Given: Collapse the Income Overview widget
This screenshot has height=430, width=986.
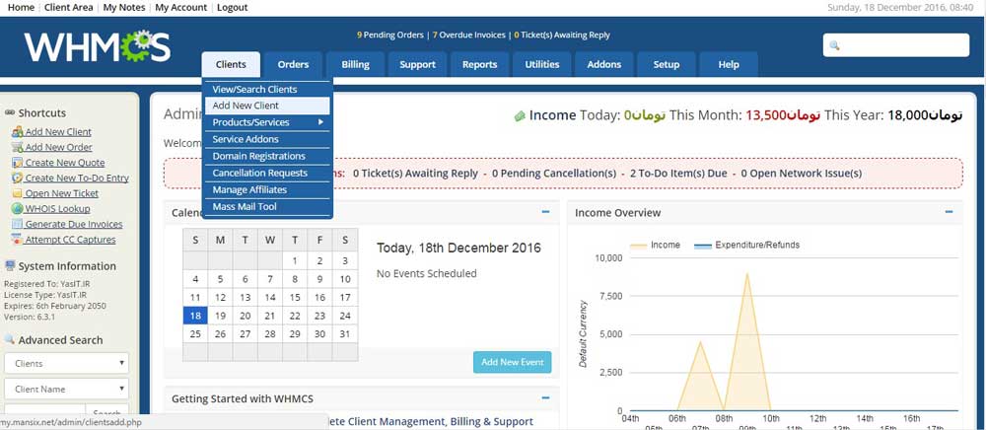Looking at the screenshot, I should pyautogui.click(x=949, y=212).
